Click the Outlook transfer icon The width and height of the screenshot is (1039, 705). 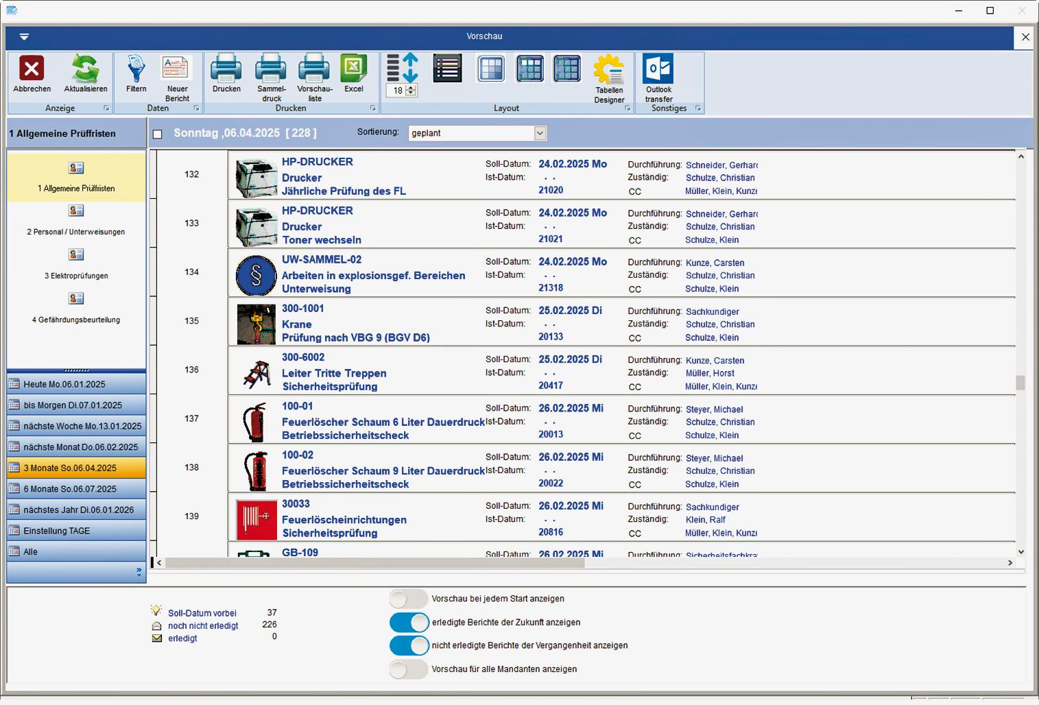click(658, 69)
